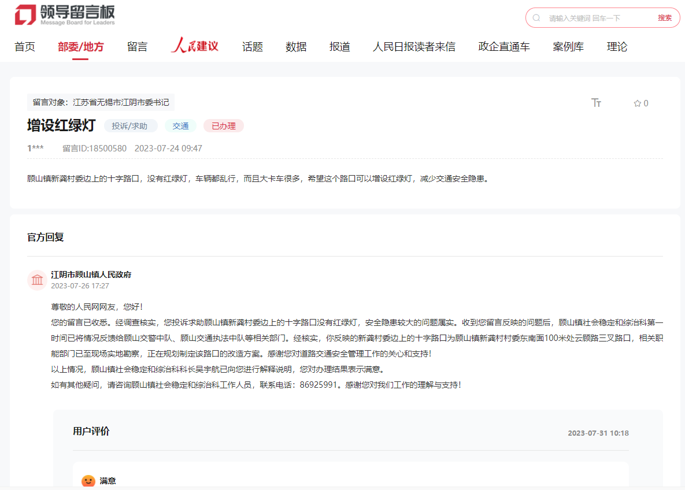This screenshot has width=685, height=490.
Task: Switch to the 话题 navigation tab
Action: 253,47
